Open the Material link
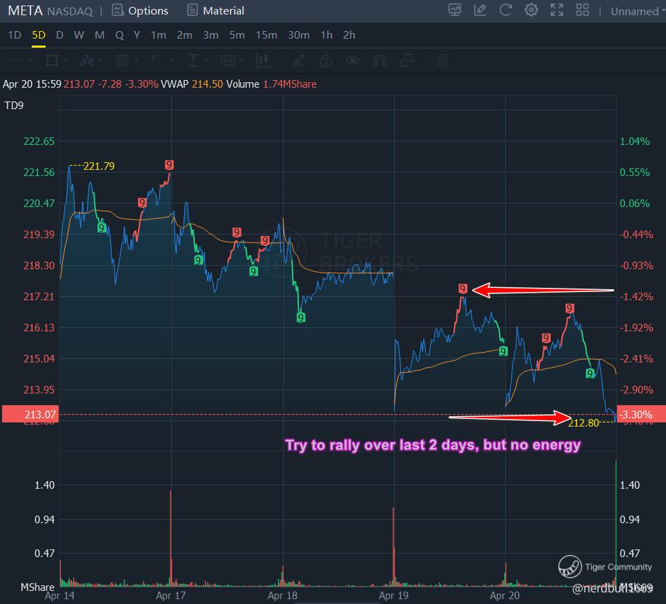666x604 pixels. coord(224,10)
